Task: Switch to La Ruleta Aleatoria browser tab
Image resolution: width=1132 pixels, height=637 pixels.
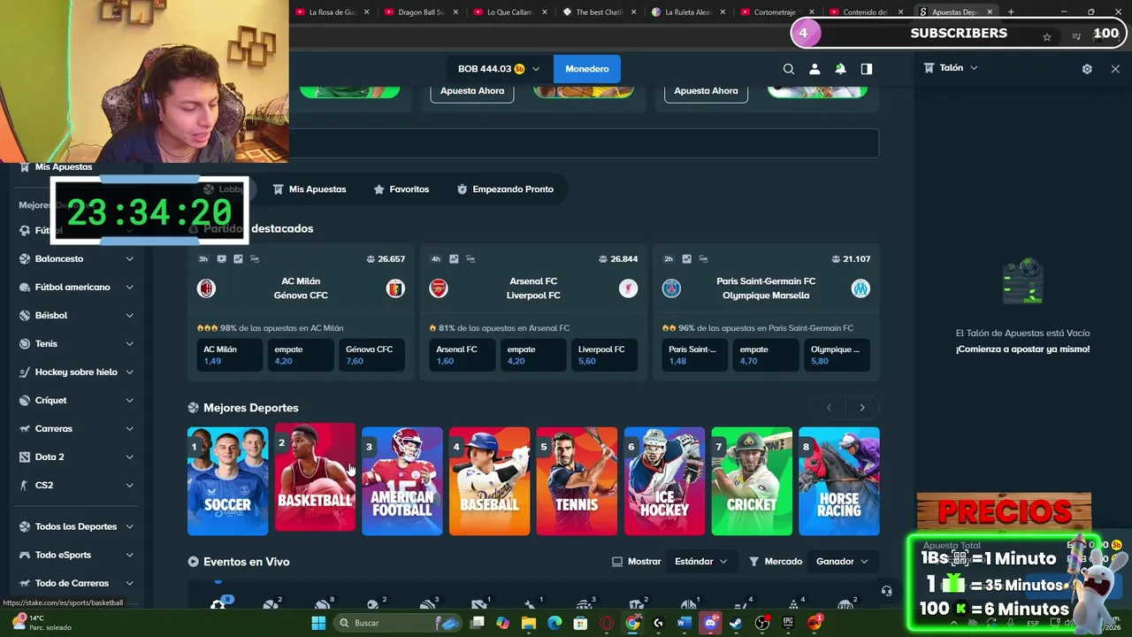Action: [689, 12]
